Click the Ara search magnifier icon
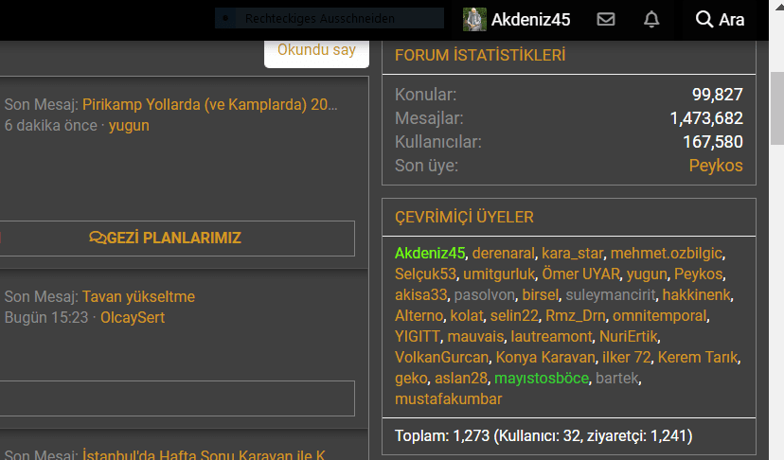Screen dimensions: 784x460 (x=704, y=20)
